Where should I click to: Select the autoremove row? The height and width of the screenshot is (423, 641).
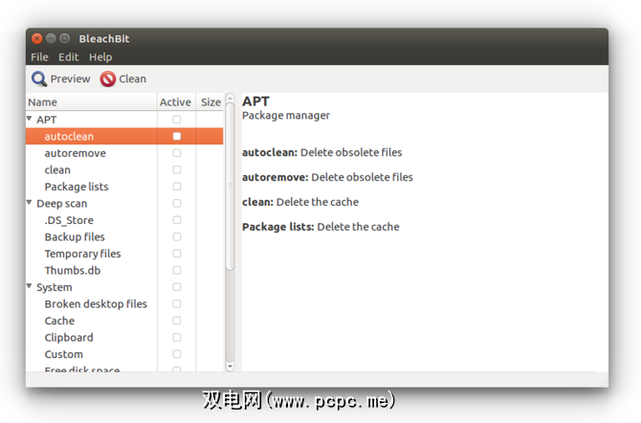[x=124, y=153]
